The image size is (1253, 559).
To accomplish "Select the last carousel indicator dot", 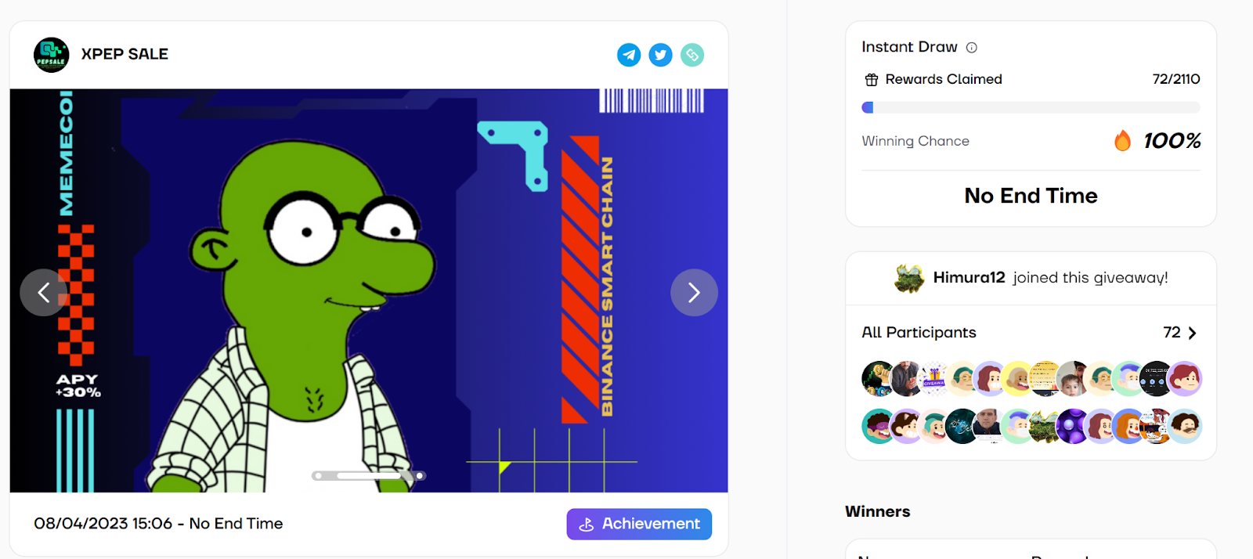I will coord(420,476).
